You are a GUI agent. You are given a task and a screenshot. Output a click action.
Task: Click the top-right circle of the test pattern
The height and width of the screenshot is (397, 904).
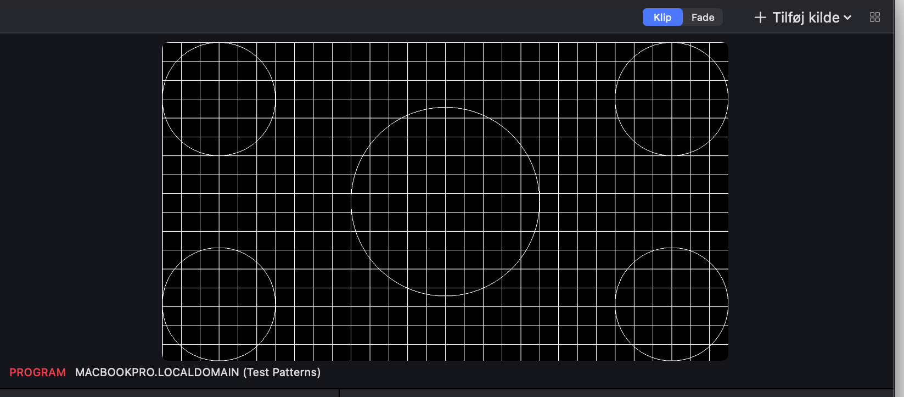coord(672,99)
